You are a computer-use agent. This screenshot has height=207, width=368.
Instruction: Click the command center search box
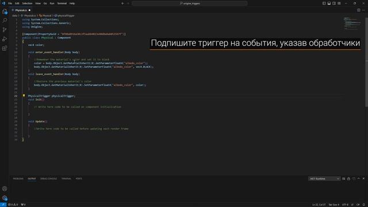[x=189, y=3]
